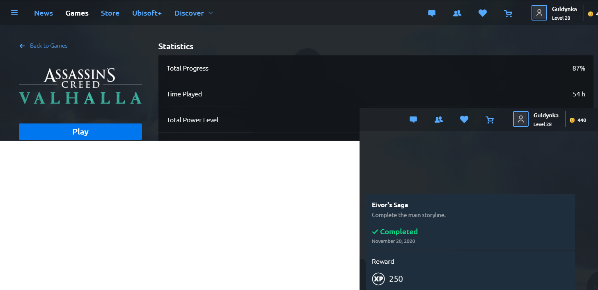Click avatar icon in overlay window bar
This screenshot has height=290, width=598.
tap(521, 119)
